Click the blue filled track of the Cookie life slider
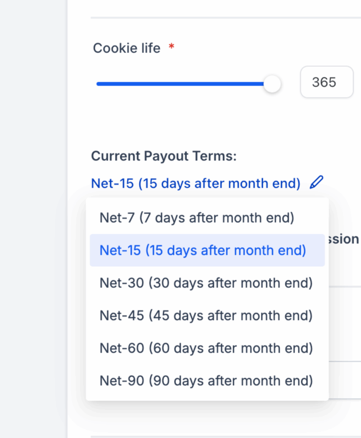 (x=180, y=84)
